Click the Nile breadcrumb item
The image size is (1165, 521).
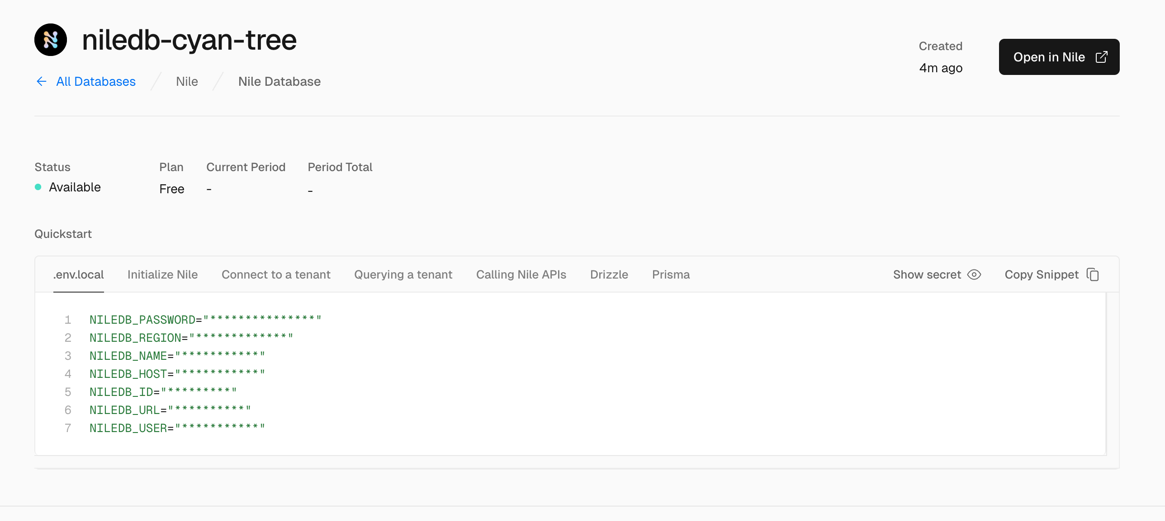point(187,81)
